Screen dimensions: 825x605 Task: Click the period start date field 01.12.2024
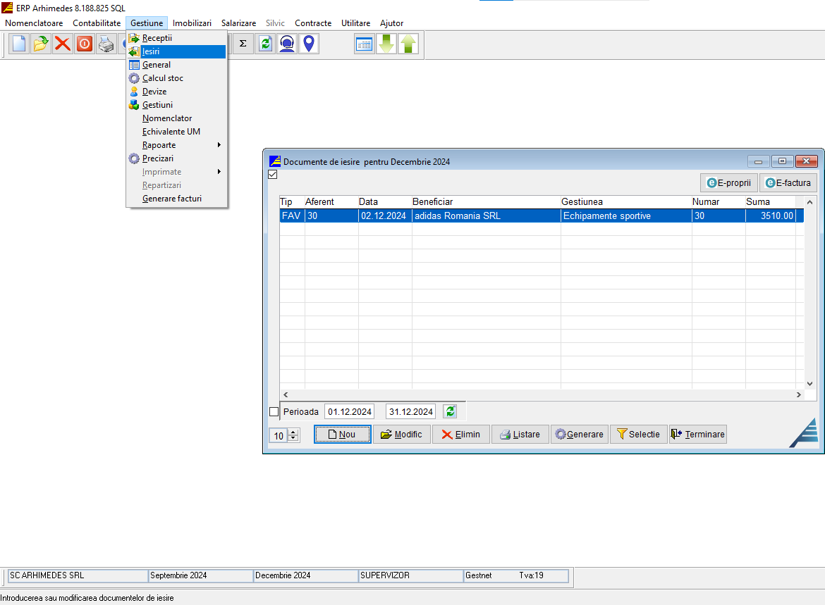click(349, 412)
